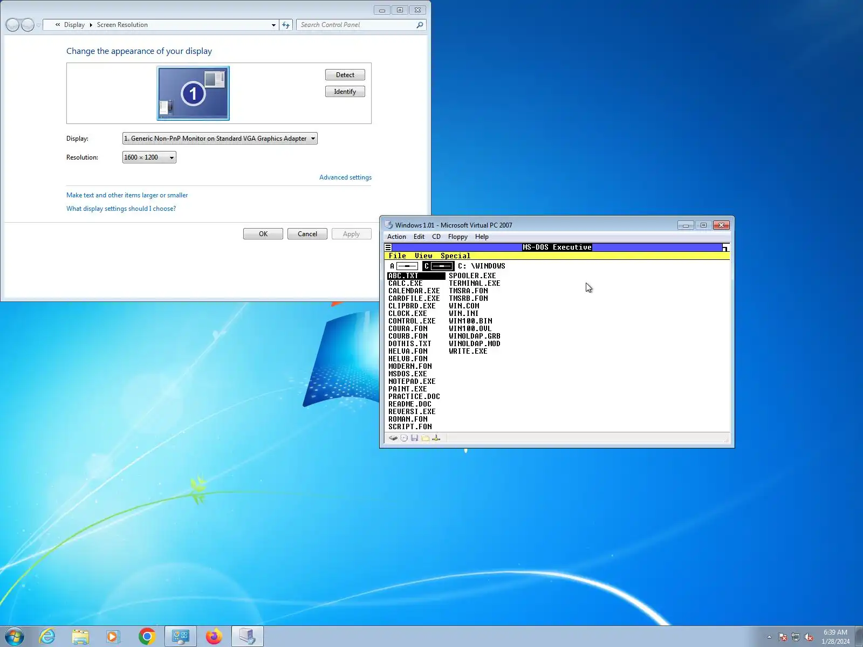Click the Back arrow in Control Panel

12,25
